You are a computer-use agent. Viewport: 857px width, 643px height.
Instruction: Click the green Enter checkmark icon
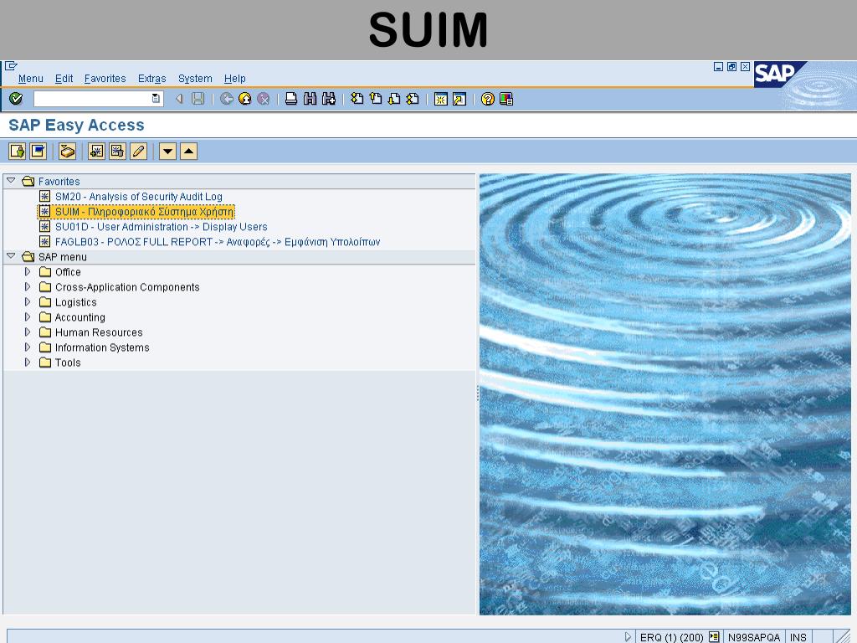[16, 99]
